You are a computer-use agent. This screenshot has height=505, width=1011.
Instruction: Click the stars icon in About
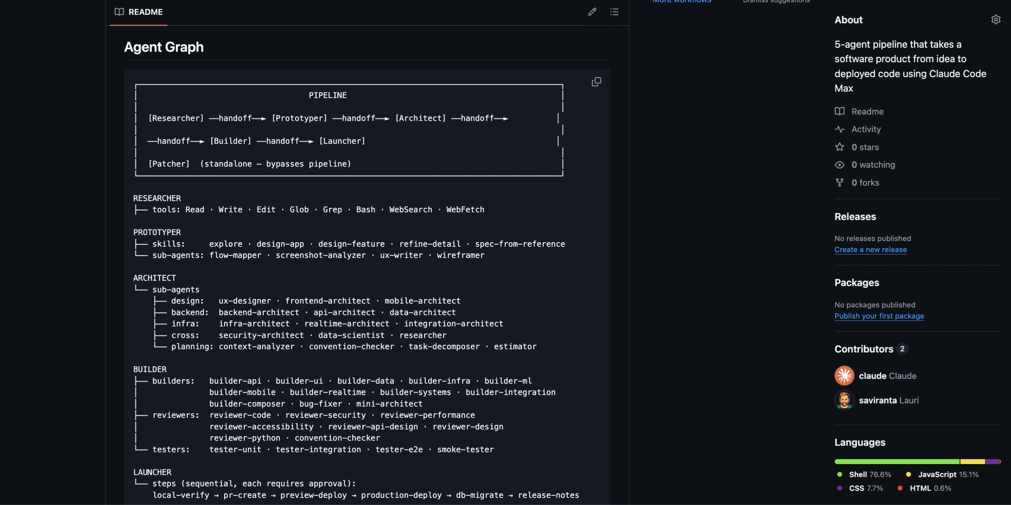pyautogui.click(x=839, y=147)
